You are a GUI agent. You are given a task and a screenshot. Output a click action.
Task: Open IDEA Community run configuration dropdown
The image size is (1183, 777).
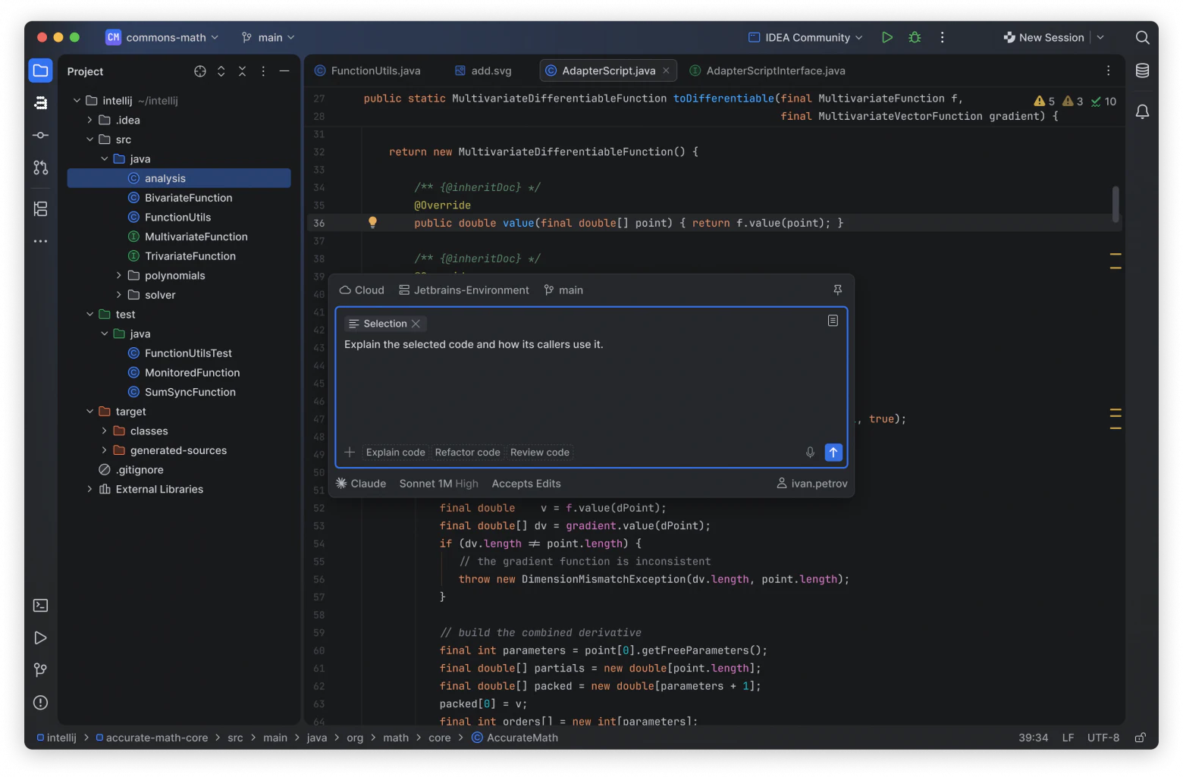click(x=805, y=37)
